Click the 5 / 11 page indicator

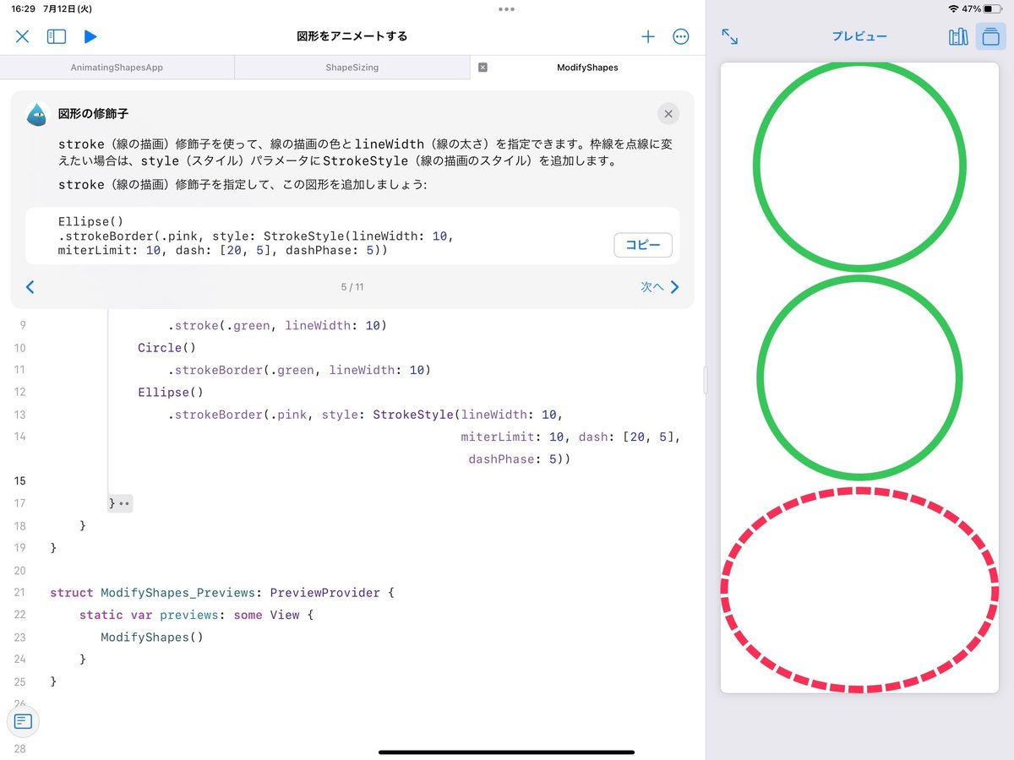point(352,287)
